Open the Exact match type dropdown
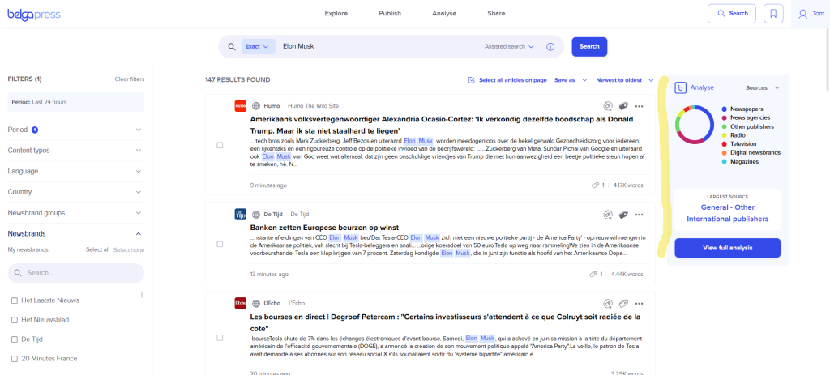Viewport: 830px width, 375px height. point(259,46)
